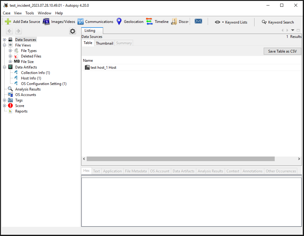Click the red exclamation Score icon

point(10,106)
